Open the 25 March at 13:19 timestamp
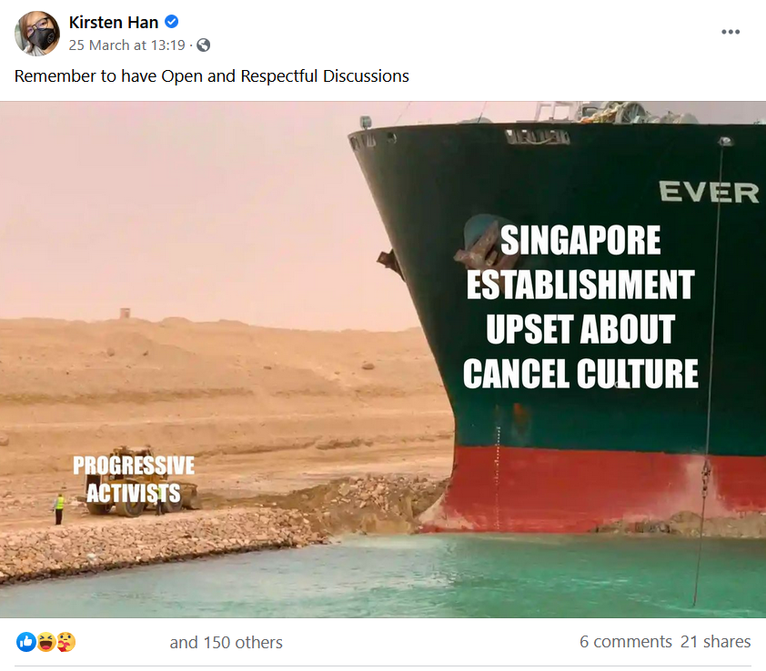Image resolution: width=766 pixels, height=671 pixels. [127, 45]
